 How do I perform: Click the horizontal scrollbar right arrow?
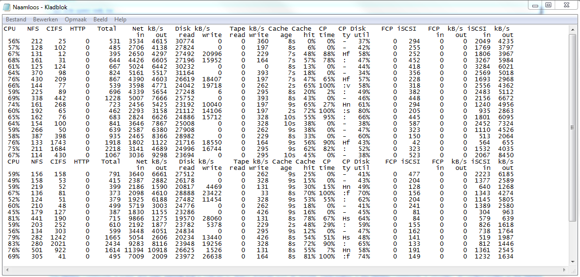tap(565, 270)
